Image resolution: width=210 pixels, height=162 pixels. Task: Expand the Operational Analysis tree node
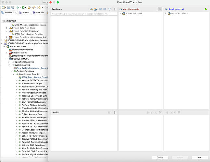click(9, 62)
